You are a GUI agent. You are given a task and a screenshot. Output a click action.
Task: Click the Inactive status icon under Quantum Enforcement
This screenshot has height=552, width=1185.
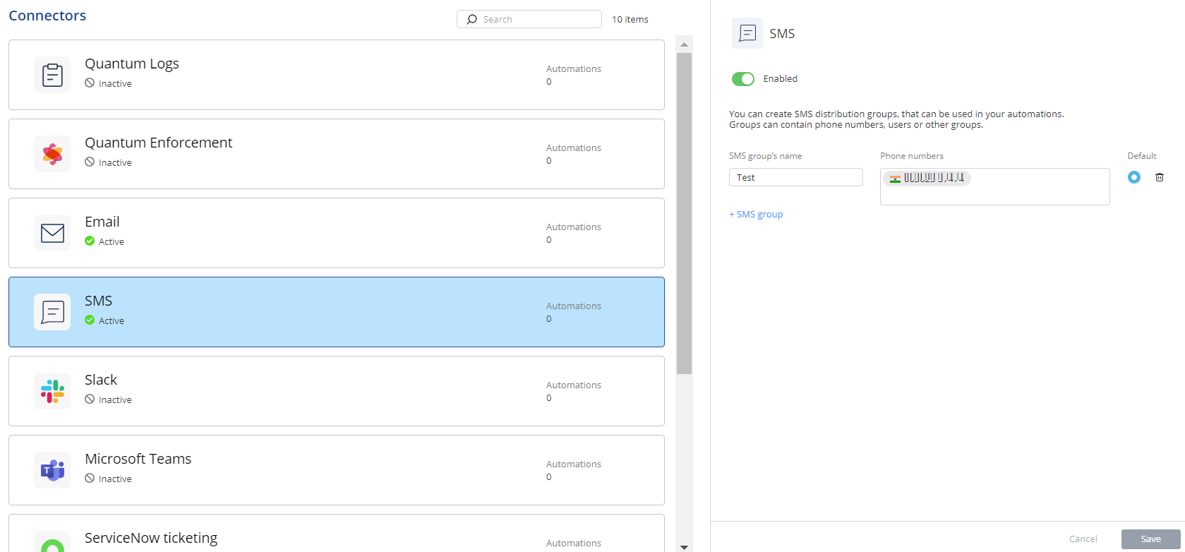pyautogui.click(x=90, y=162)
